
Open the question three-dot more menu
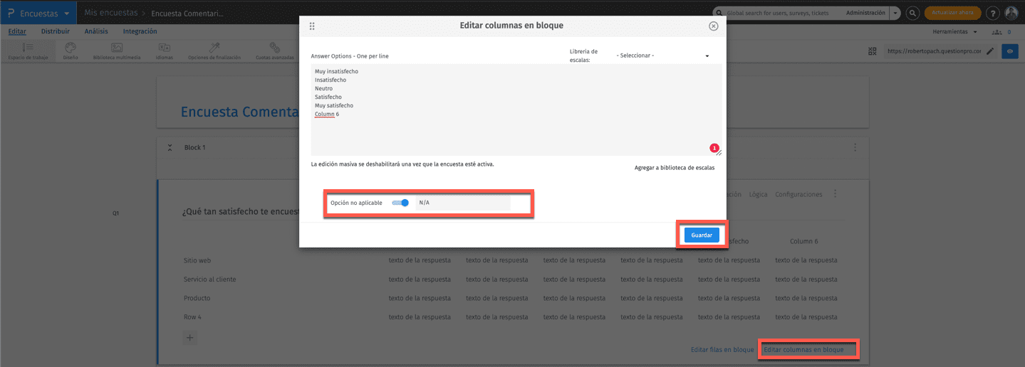click(835, 194)
